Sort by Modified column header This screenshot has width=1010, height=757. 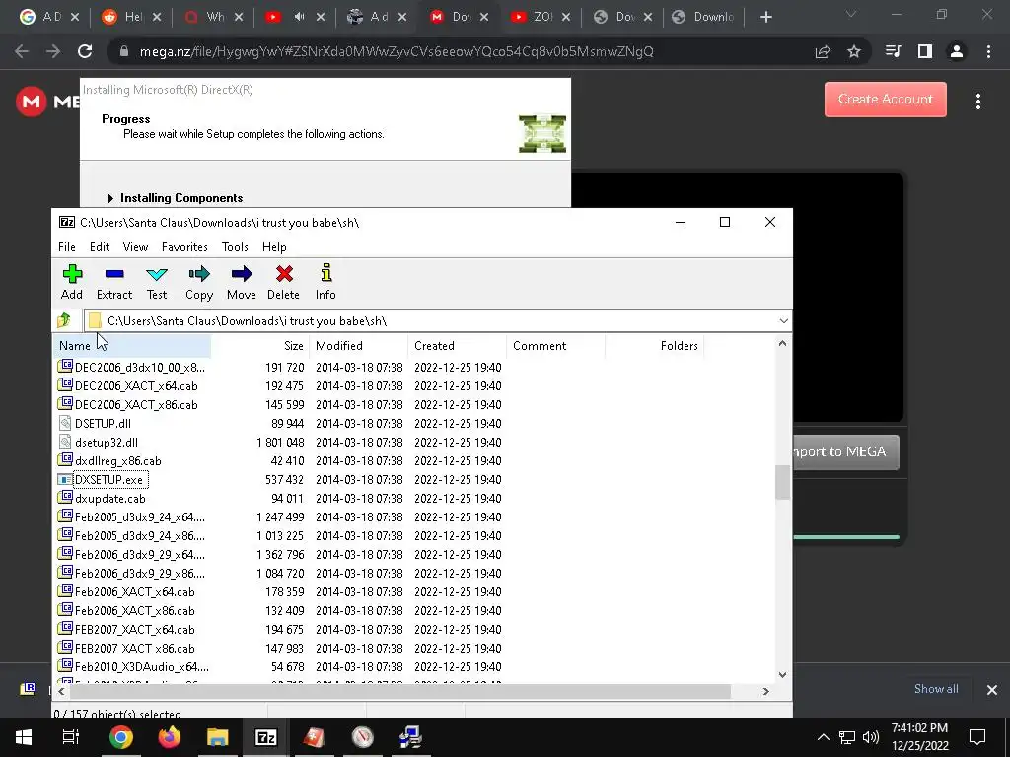click(x=359, y=346)
